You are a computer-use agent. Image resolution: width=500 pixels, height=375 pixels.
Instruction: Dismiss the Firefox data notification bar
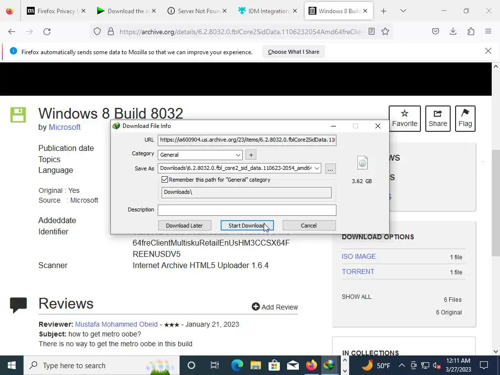click(488, 51)
